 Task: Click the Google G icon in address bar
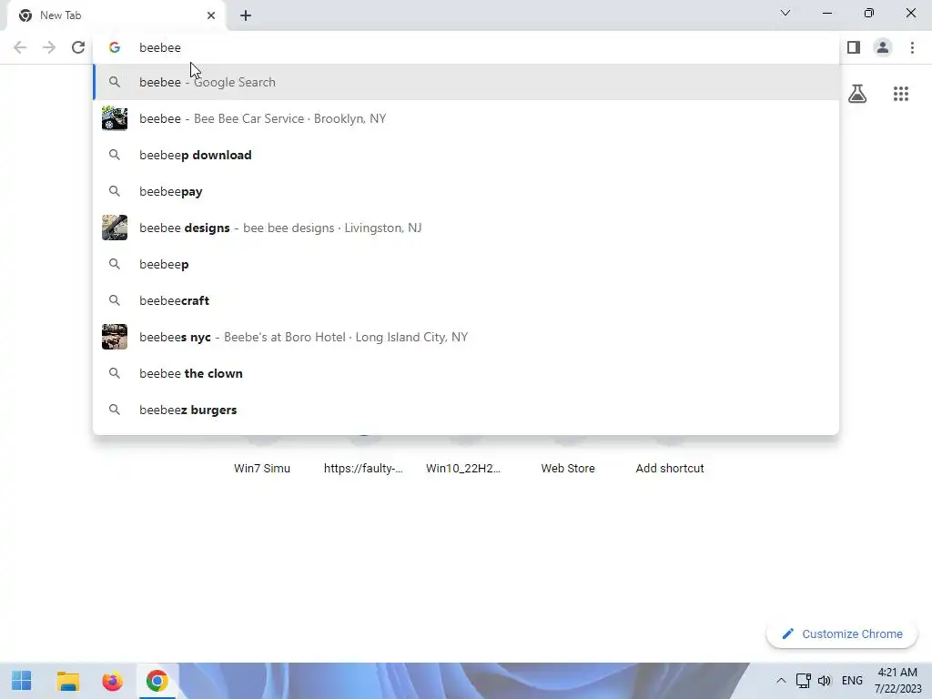coord(115,47)
